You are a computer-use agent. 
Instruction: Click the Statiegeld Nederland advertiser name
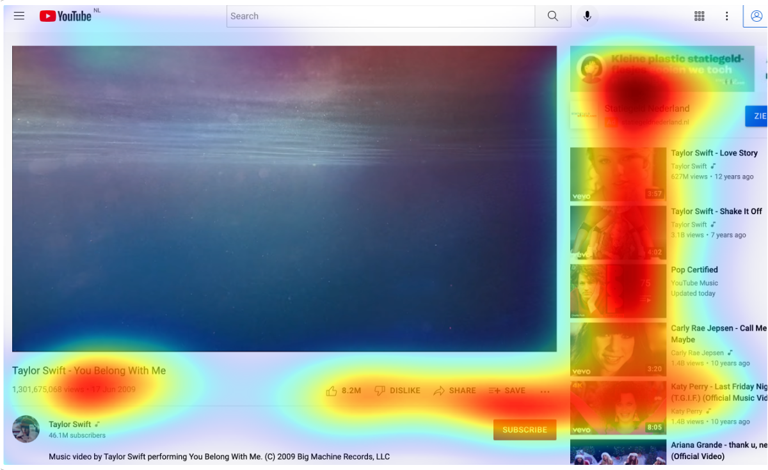coord(647,108)
